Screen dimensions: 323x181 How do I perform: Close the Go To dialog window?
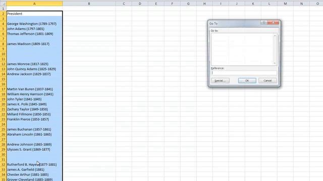(x=273, y=22)
